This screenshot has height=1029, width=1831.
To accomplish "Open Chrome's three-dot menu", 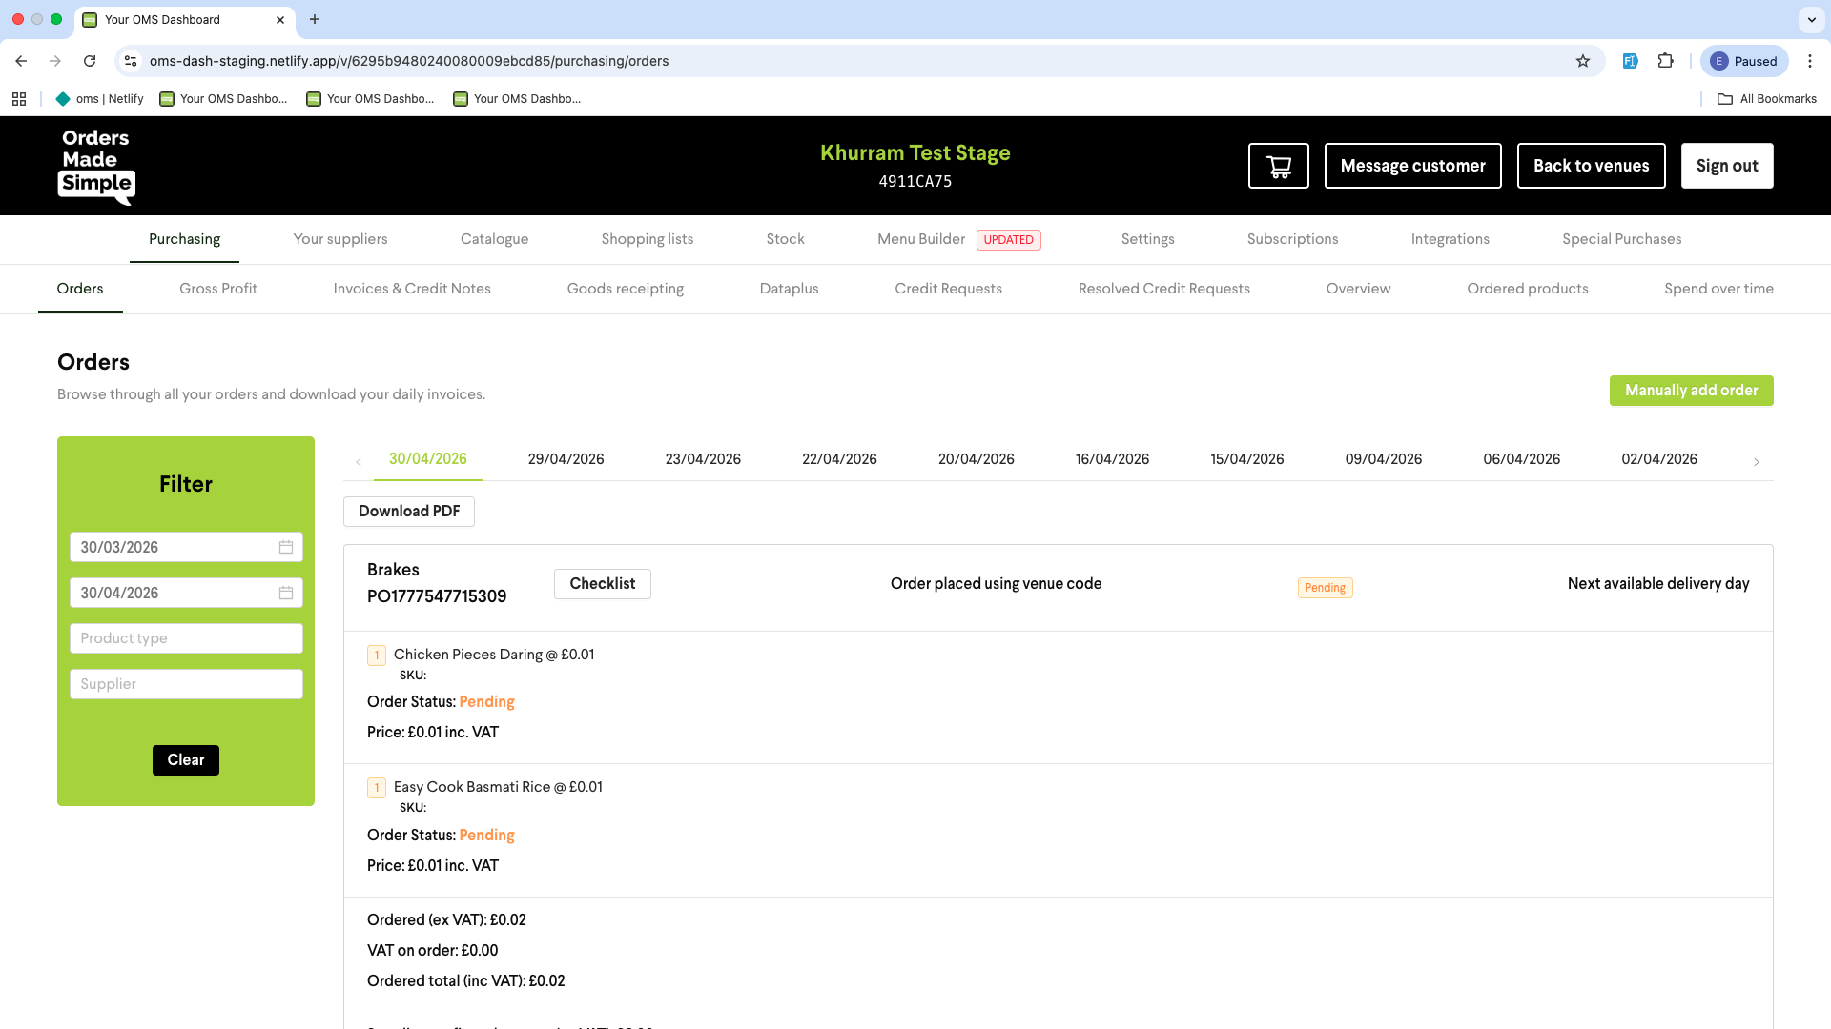I will point(1810,61).
